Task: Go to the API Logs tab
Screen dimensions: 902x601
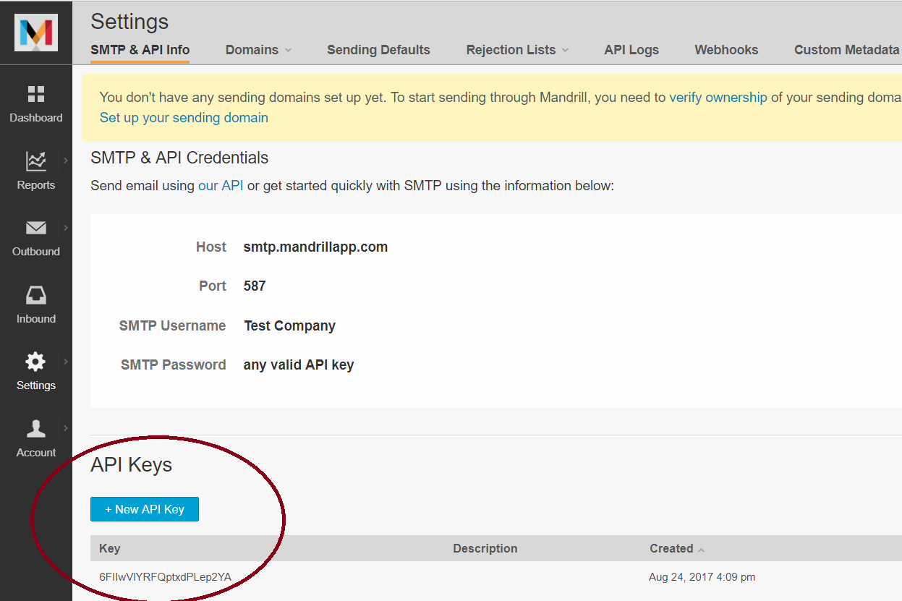Action: coord(631,50)
